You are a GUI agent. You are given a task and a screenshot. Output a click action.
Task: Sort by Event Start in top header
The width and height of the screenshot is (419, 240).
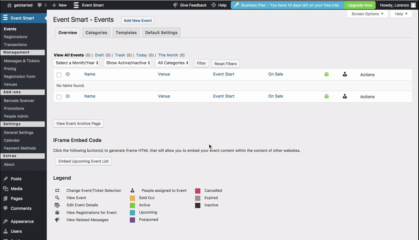[224, 74]
